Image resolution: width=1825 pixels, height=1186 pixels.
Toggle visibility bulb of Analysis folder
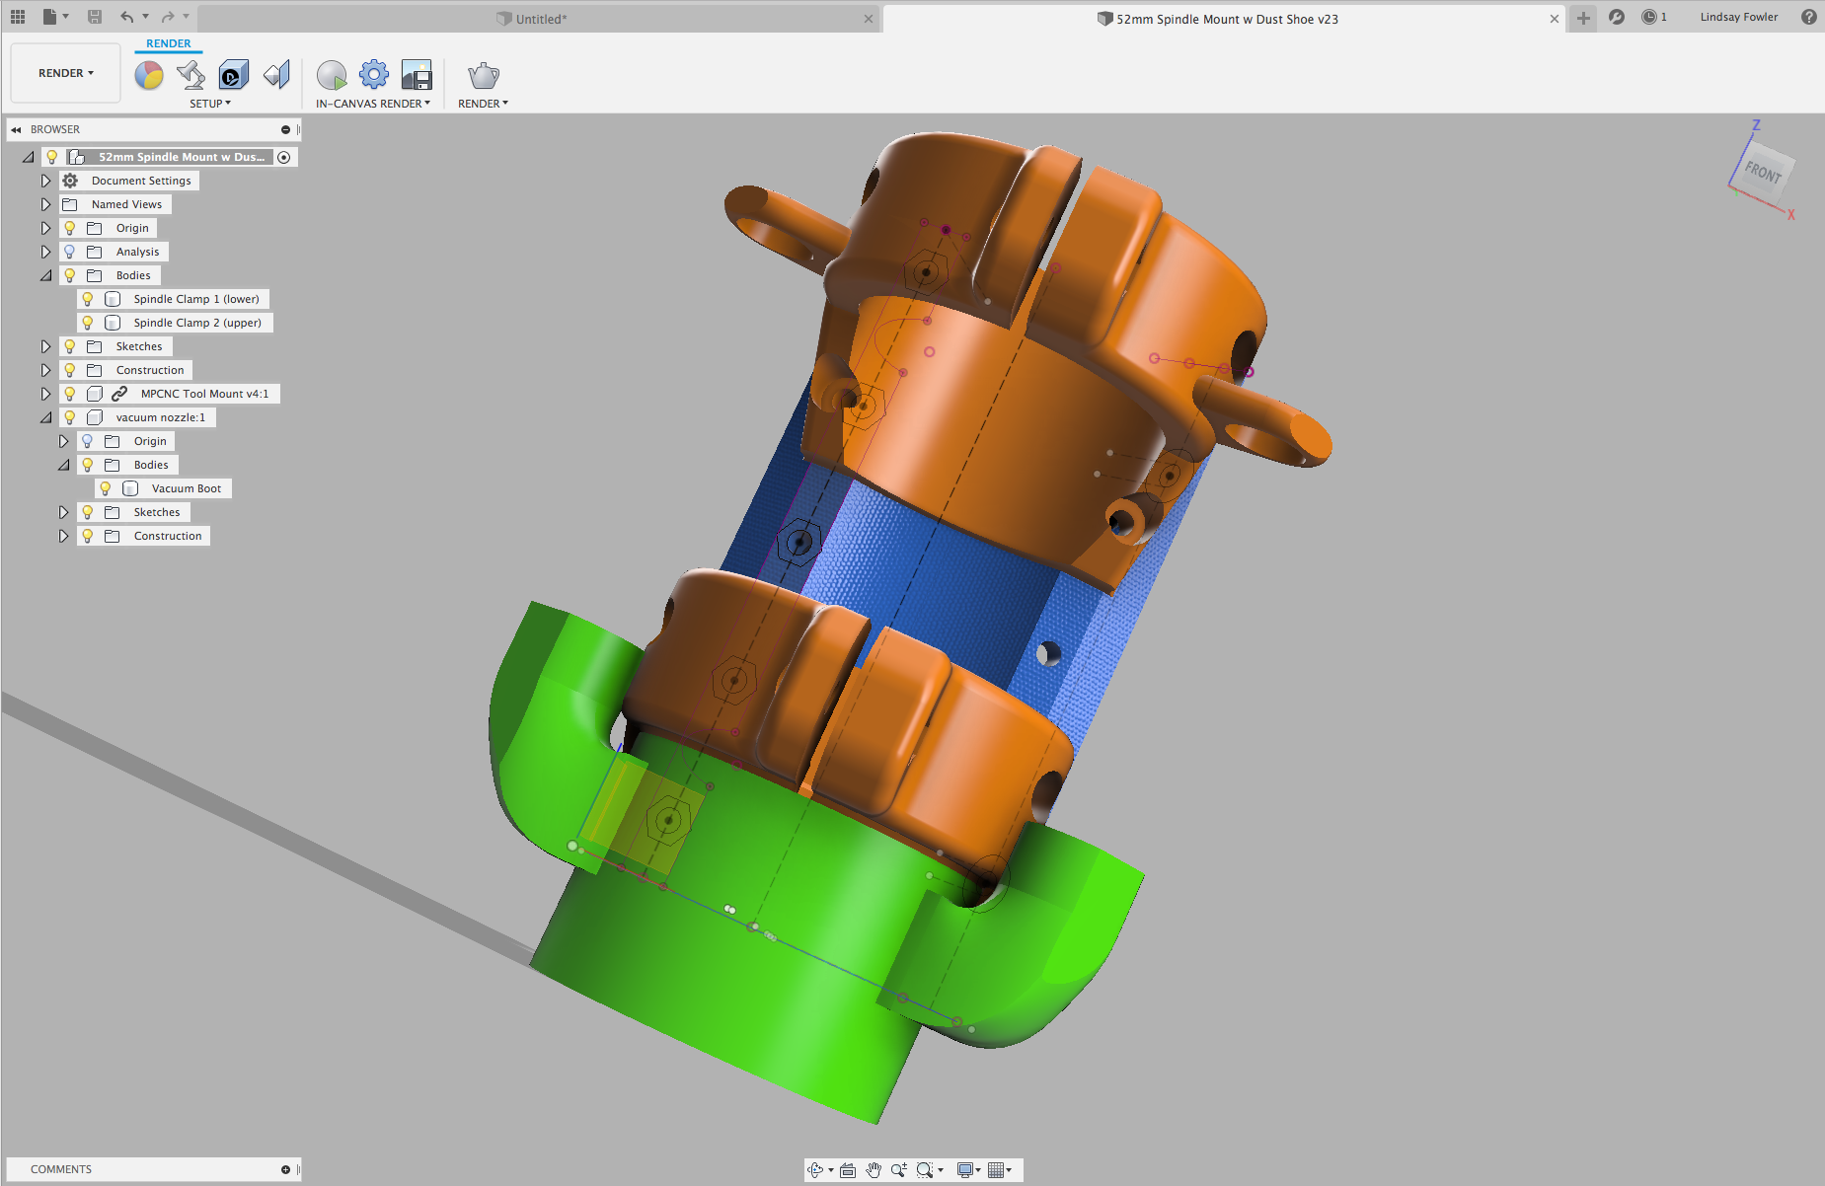(x=70, y=252)
